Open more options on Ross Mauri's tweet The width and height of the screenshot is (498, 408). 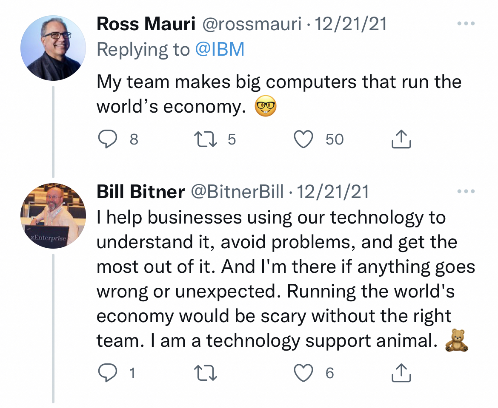point(465,24)
